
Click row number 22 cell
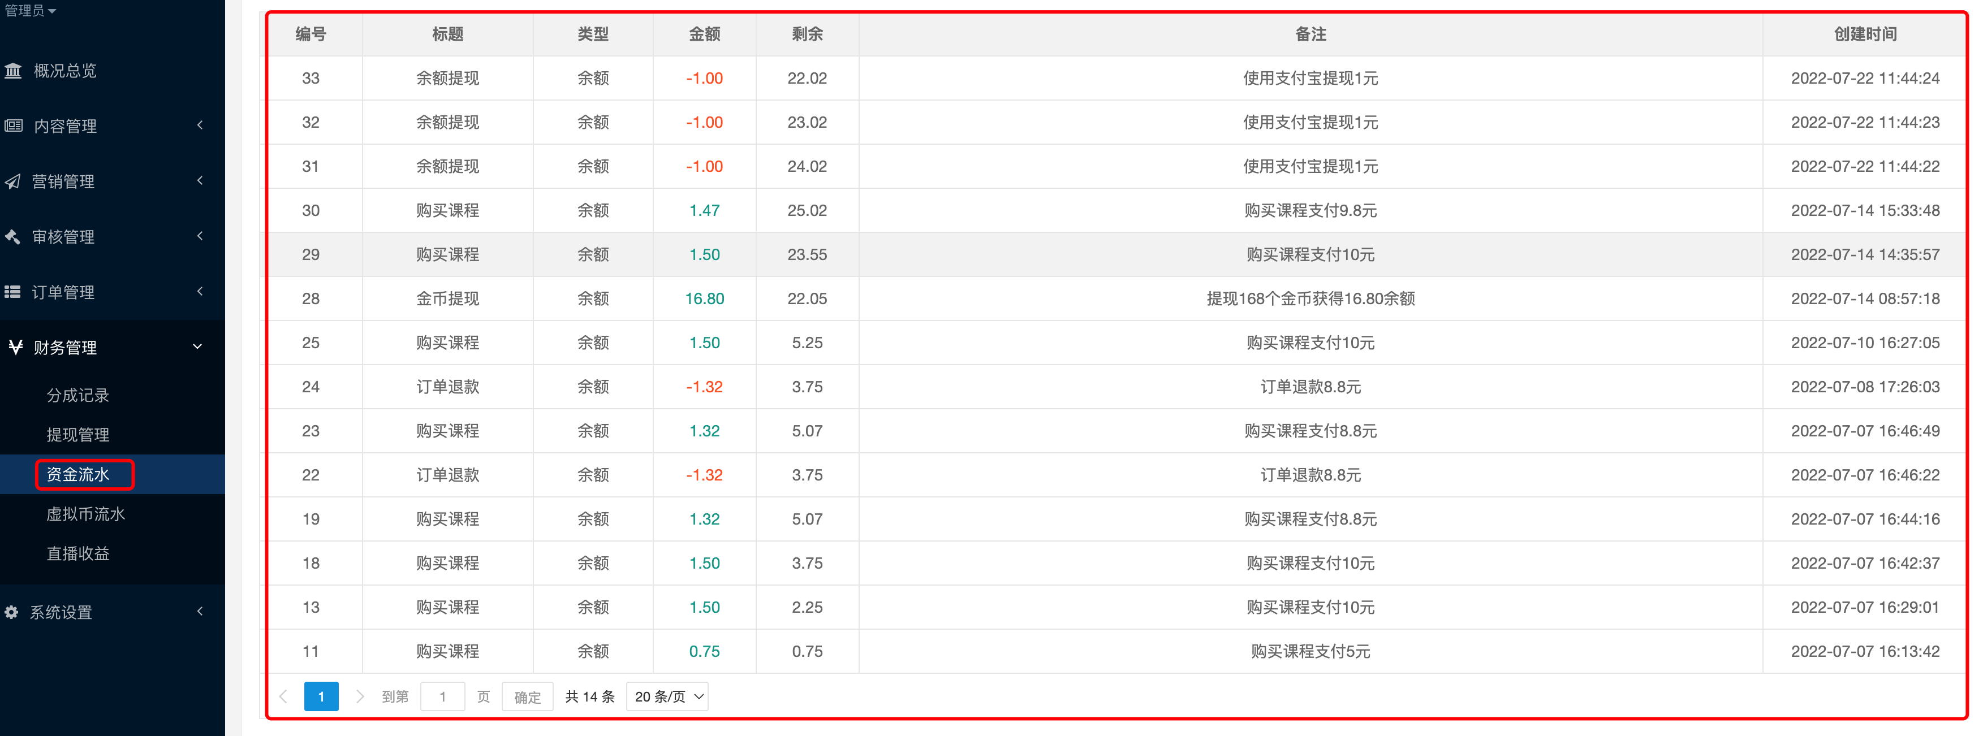tap(311, 475)
